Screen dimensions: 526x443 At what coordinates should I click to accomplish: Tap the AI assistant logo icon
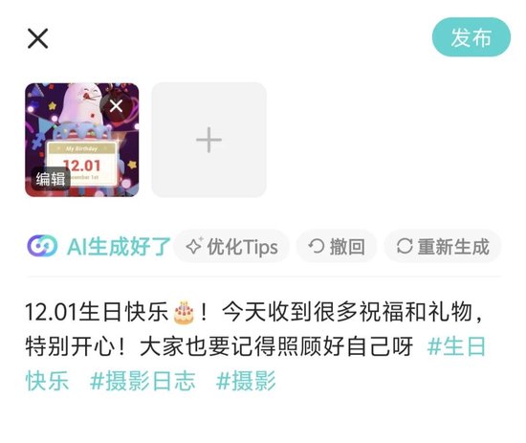pyautogui.click(x=42, y=246)
